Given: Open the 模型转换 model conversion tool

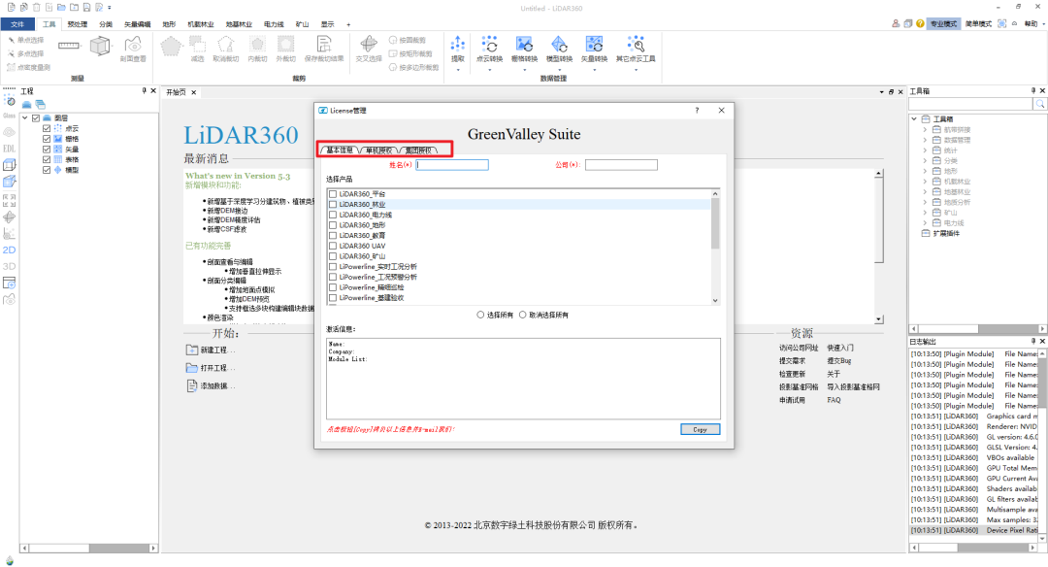Looking at the screenshot, I should [559, 49].
